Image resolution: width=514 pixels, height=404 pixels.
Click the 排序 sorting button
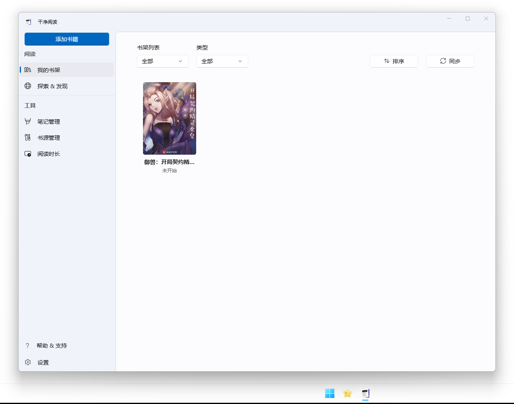(x=394, y=61)
